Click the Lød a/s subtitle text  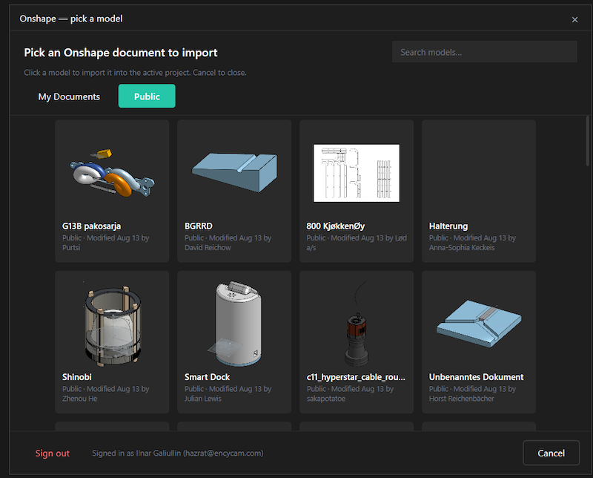pos(357,243)
